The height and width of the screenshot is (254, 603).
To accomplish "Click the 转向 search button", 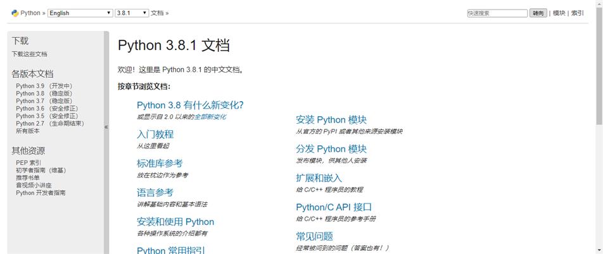I will pos(538,13).
